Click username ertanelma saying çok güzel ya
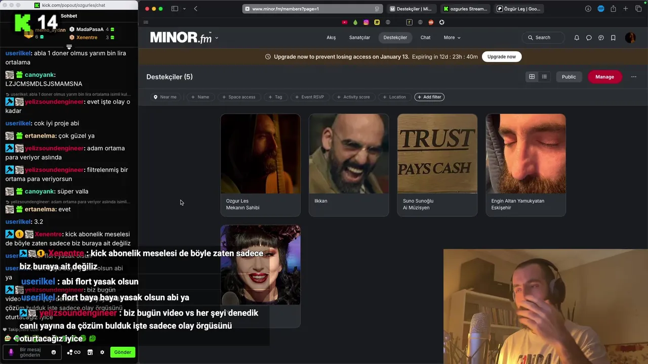The height and width of the screenshot is (364, 648). coord(40,136)
